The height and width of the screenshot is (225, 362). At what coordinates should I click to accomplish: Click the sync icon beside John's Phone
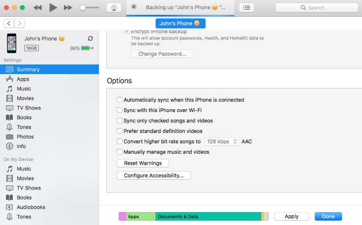90,38
